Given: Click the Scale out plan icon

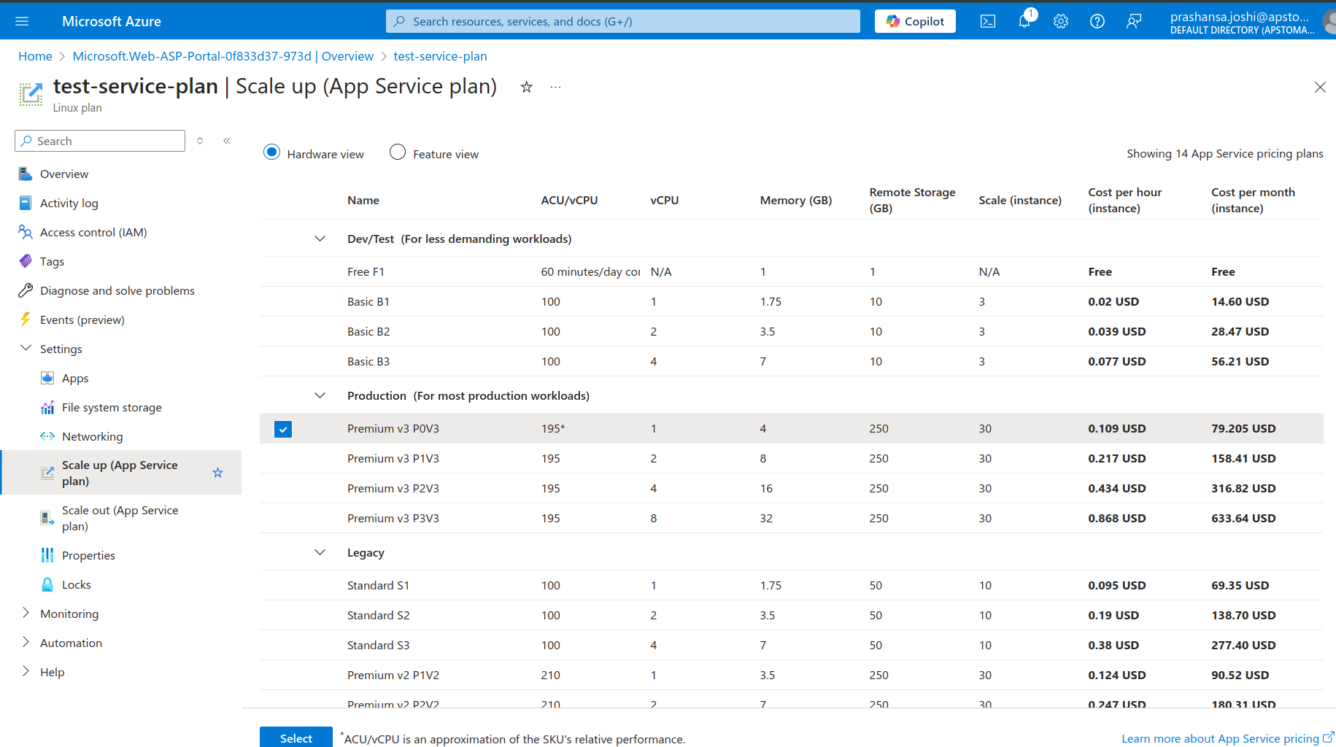Looking at the screenshot, I should (47, 518).
